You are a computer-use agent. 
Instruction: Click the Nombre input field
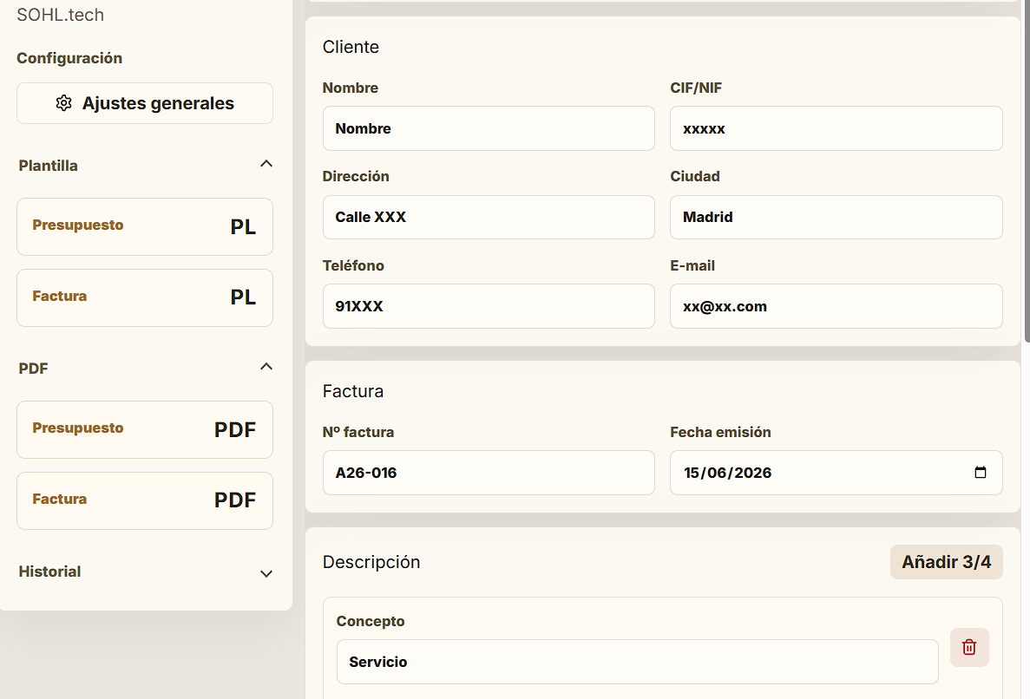(x=489, y=128)
